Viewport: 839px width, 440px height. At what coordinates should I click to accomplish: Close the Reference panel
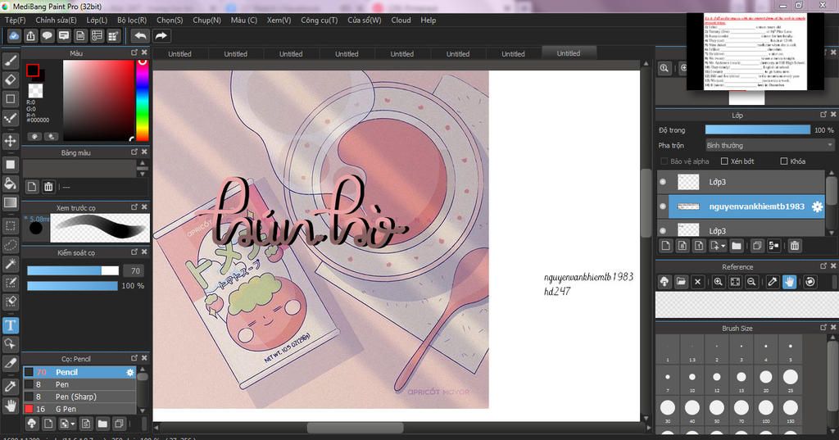tap(833, 266)
